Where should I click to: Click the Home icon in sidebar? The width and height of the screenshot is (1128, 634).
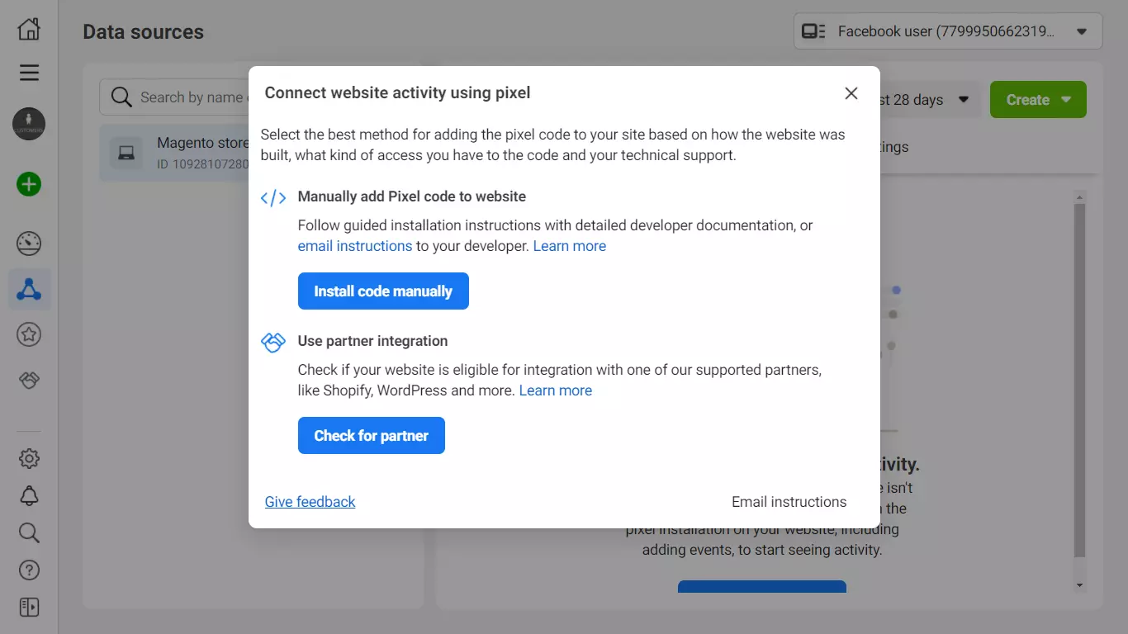[x=29, y=30]
